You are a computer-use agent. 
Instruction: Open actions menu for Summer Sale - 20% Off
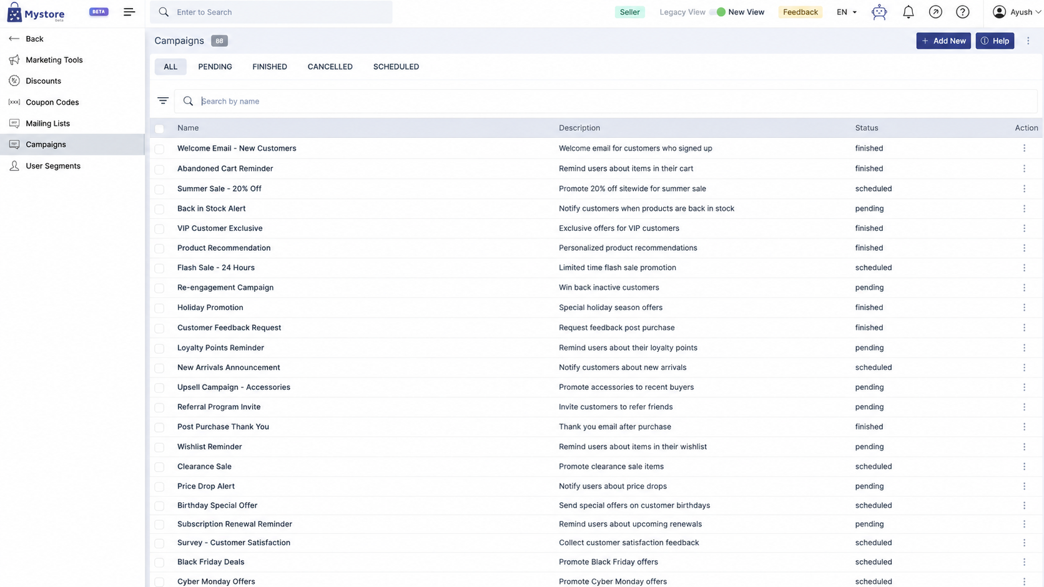pos(1024,188)
